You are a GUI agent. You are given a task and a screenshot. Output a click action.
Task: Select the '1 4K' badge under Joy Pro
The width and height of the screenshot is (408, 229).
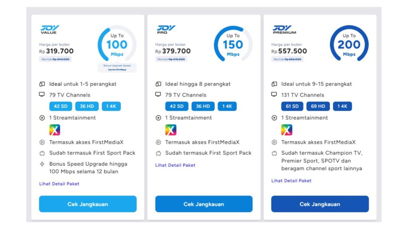click(x=227, y=106)
